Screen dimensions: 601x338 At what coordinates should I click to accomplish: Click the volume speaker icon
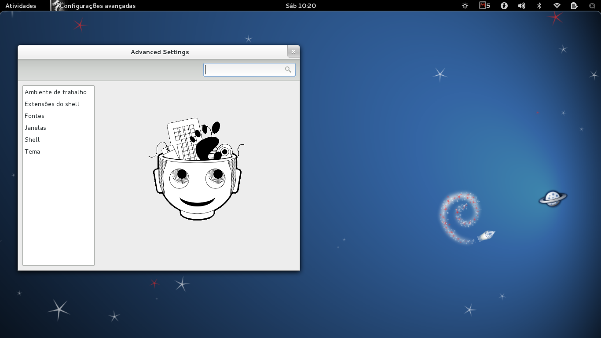(x=521, y=6)
